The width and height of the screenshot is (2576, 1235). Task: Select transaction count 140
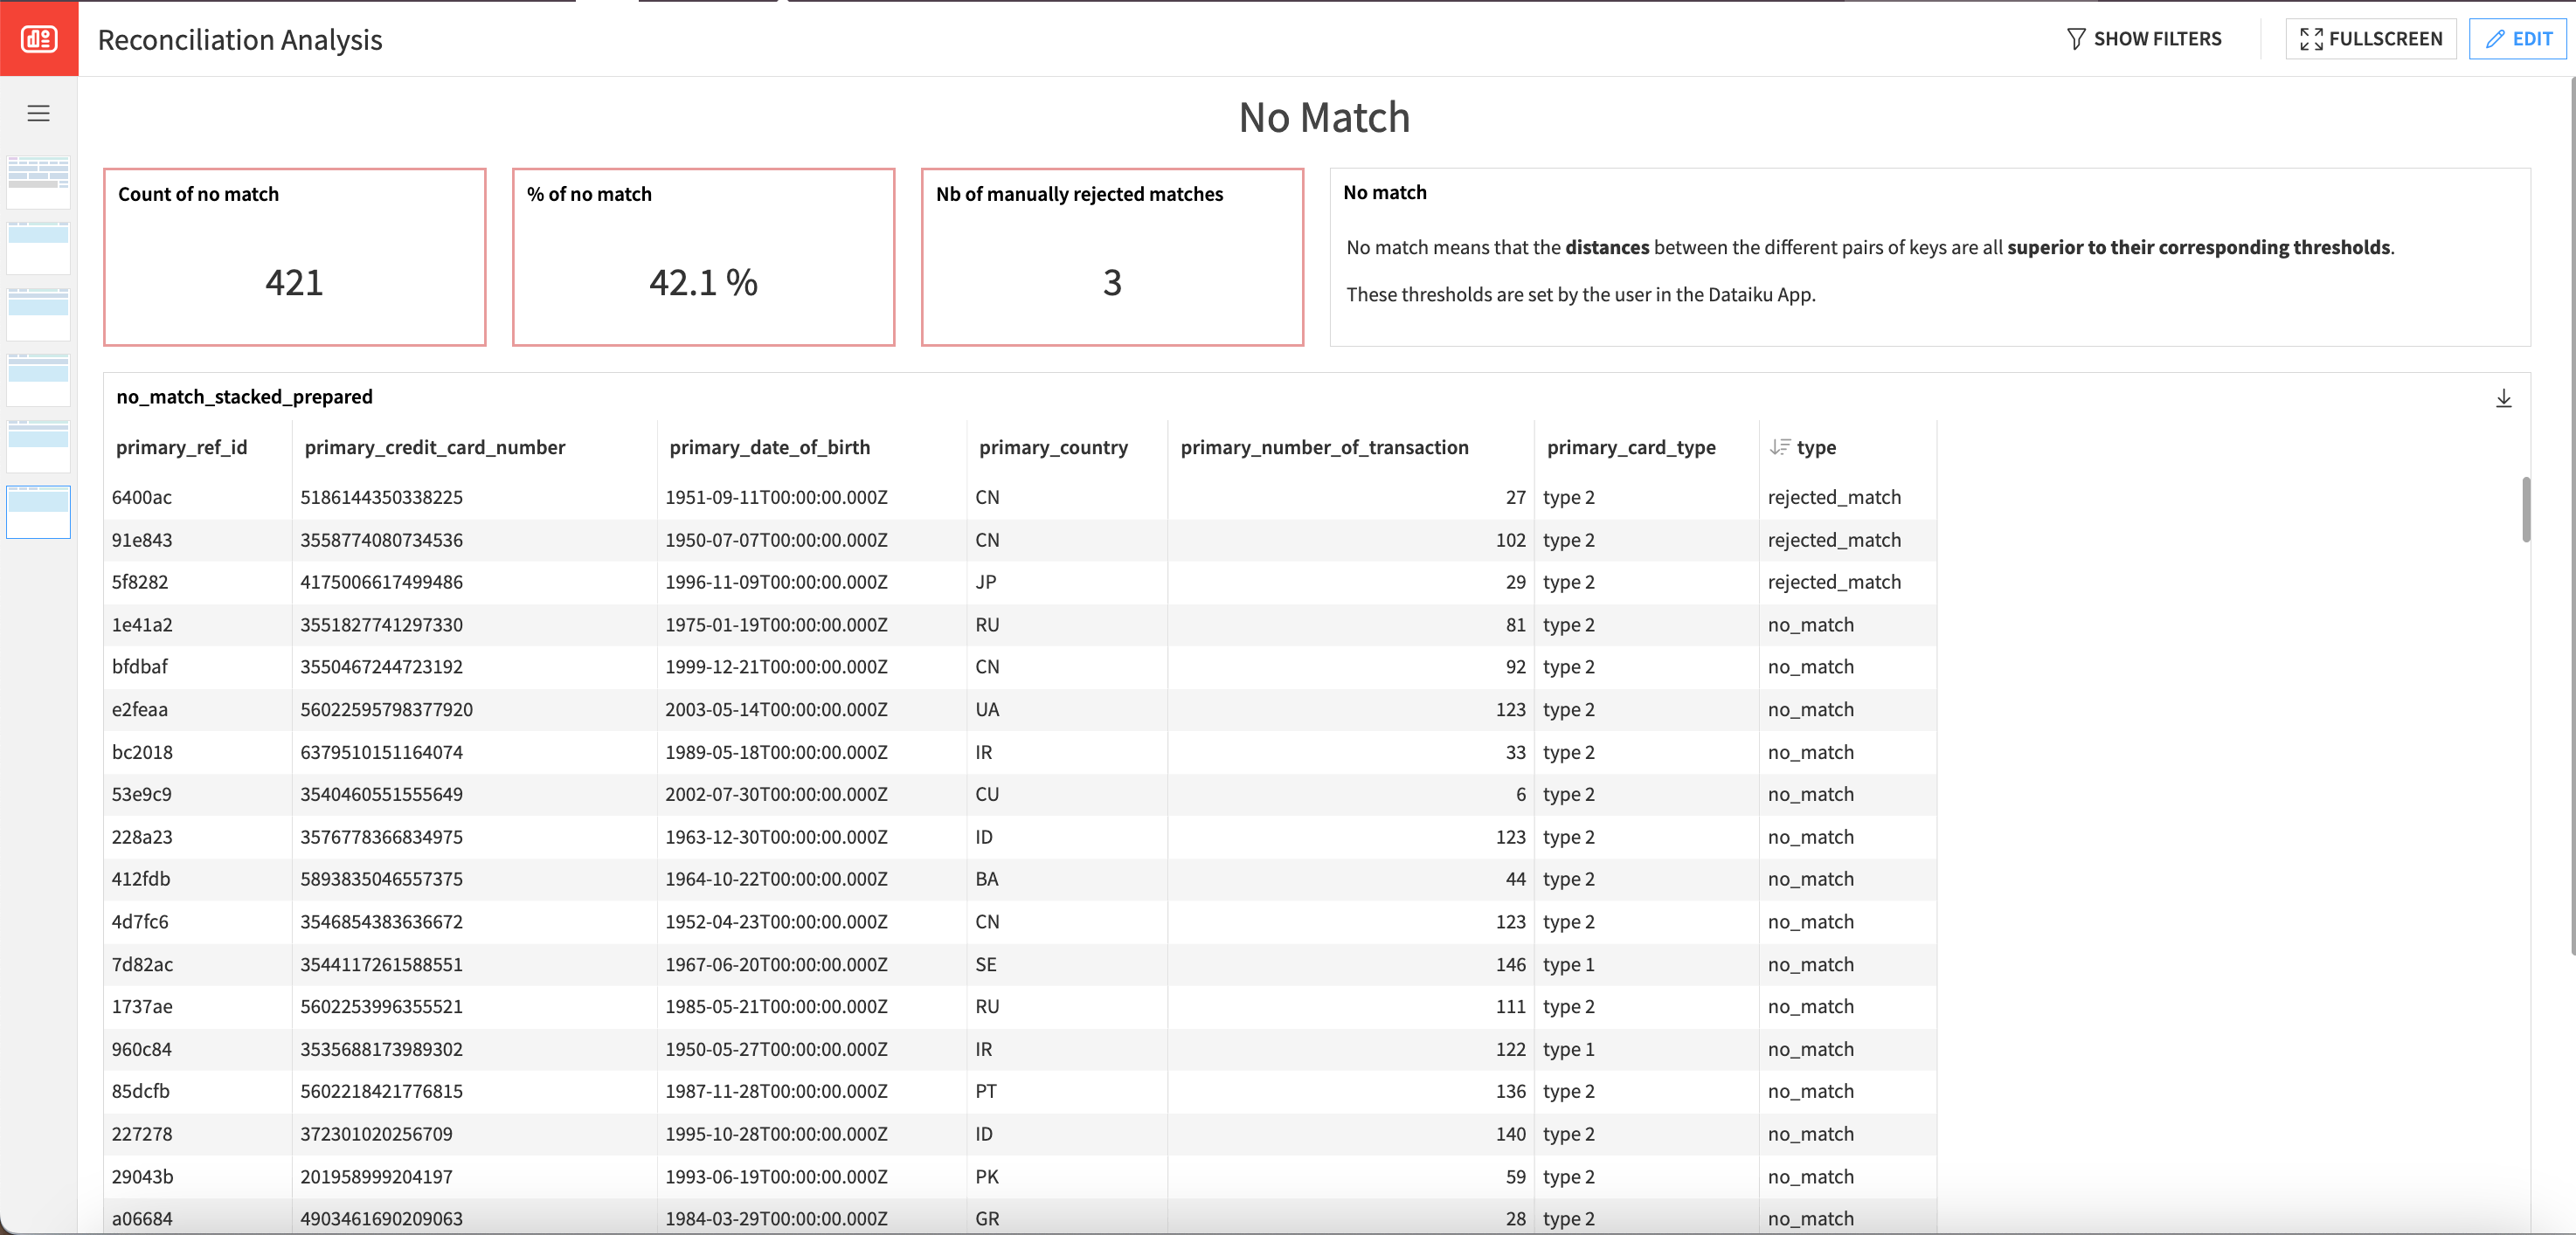(1510, 1134)
